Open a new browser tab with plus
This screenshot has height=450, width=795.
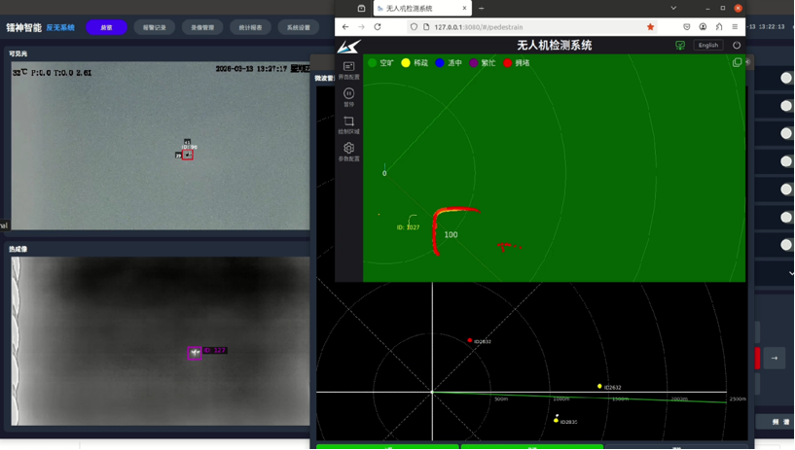click(481, 8)
